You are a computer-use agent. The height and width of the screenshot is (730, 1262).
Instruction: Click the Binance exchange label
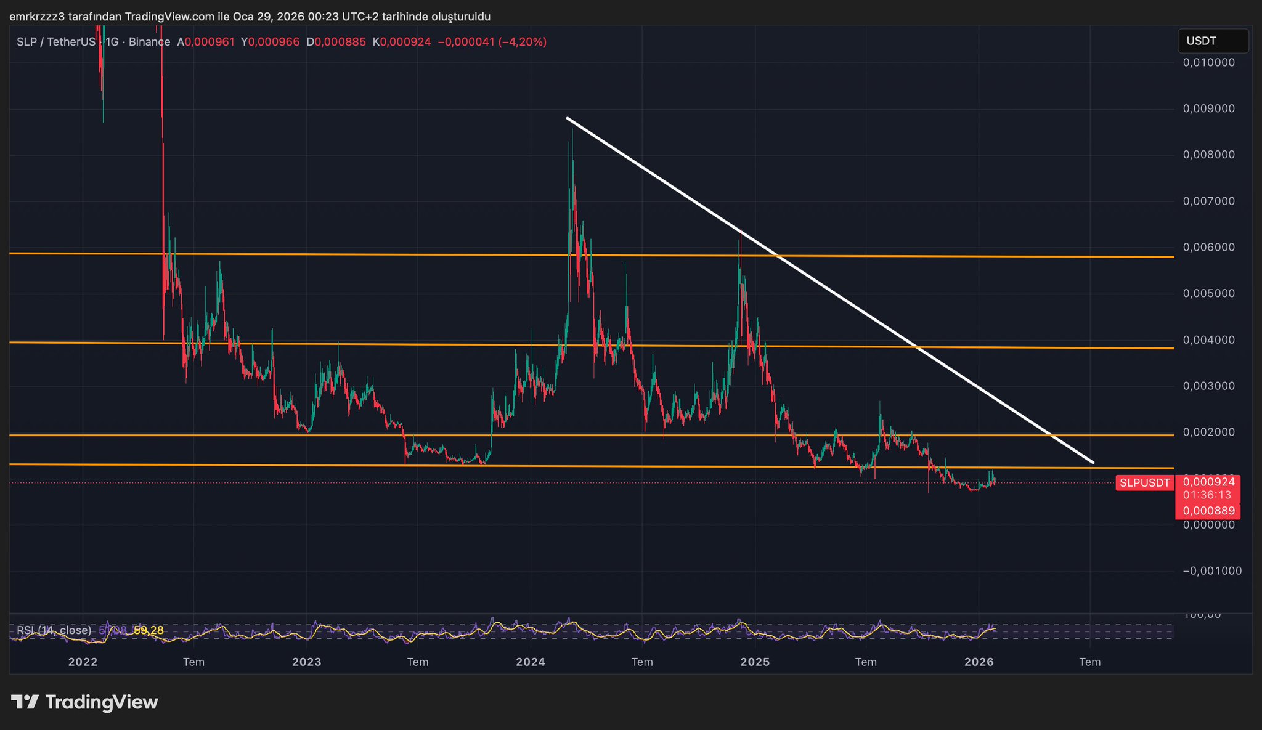coord(149,42)
